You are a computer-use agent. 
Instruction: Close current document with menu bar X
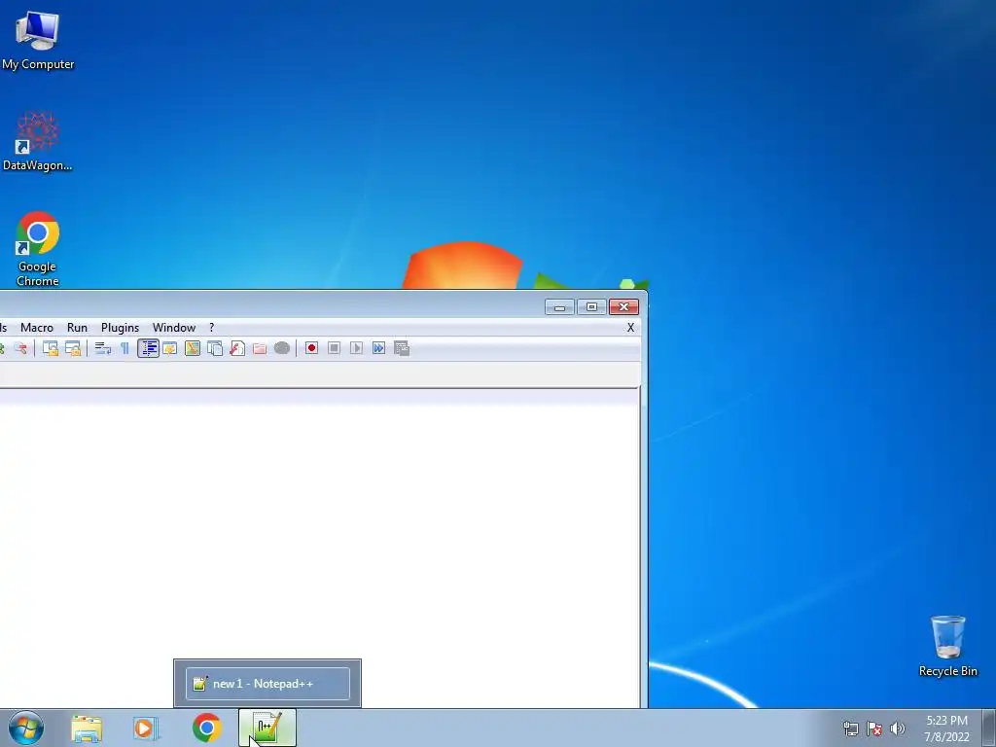pos(630,328)
